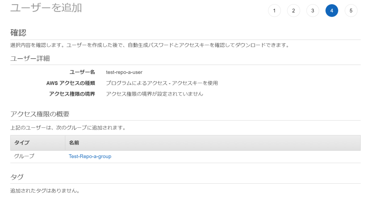
Task: Select step 1 in the wizard stepper
Action: 274,10
